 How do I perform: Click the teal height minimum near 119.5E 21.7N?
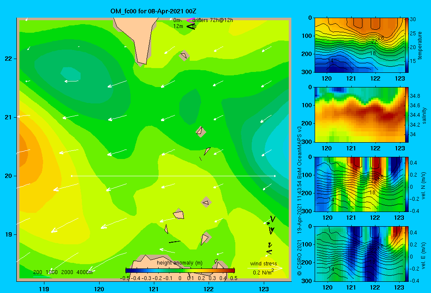pyautogui.click(x=71, y=74)
